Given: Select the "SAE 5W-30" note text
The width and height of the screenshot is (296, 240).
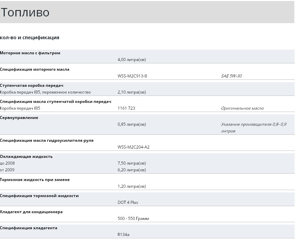Looking at the screenshot, I should (x=231, y=76).
